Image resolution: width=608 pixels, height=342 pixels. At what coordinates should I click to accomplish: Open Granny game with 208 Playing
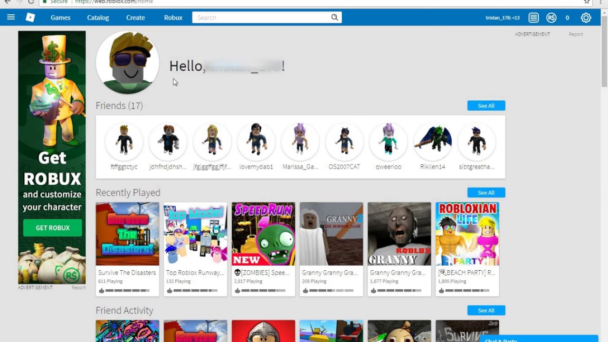pyautogui.click(x=331, y=234)
